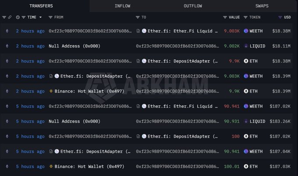Select value 9.003K in $18.38M row
Screen dimensions: 298x176
[x=232, y=31]
